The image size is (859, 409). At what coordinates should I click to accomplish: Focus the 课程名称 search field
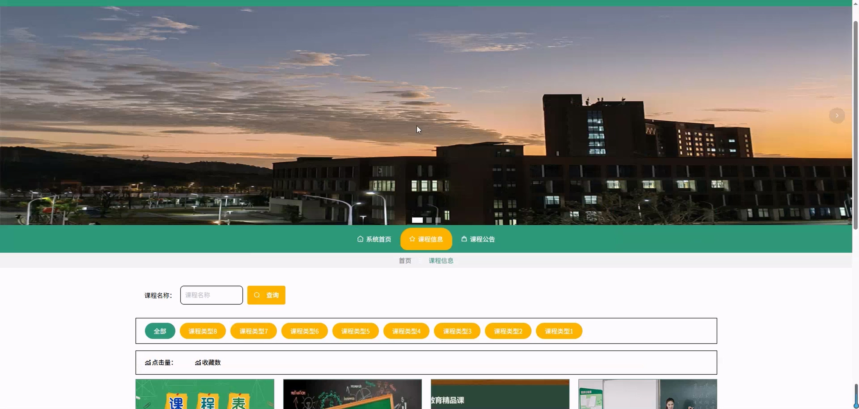[211, 295]
